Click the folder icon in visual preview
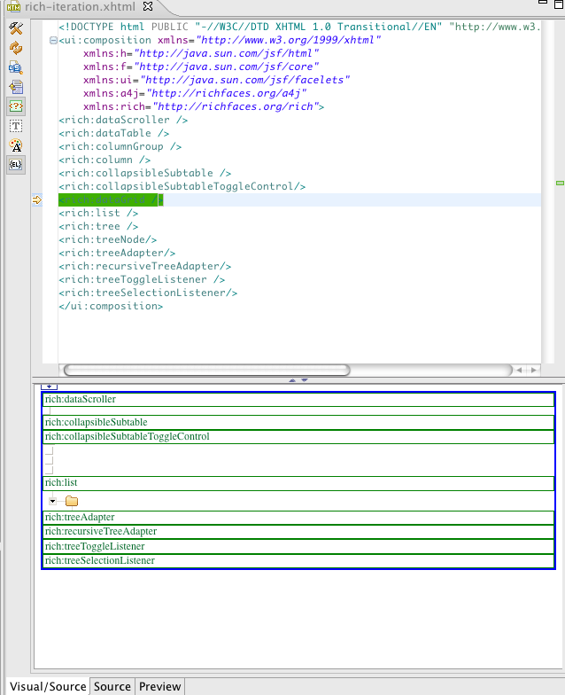 [x=72, y=502]
